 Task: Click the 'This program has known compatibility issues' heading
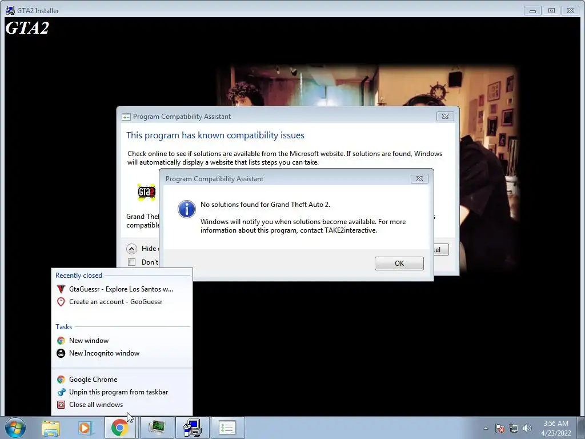tap(215, 135)
